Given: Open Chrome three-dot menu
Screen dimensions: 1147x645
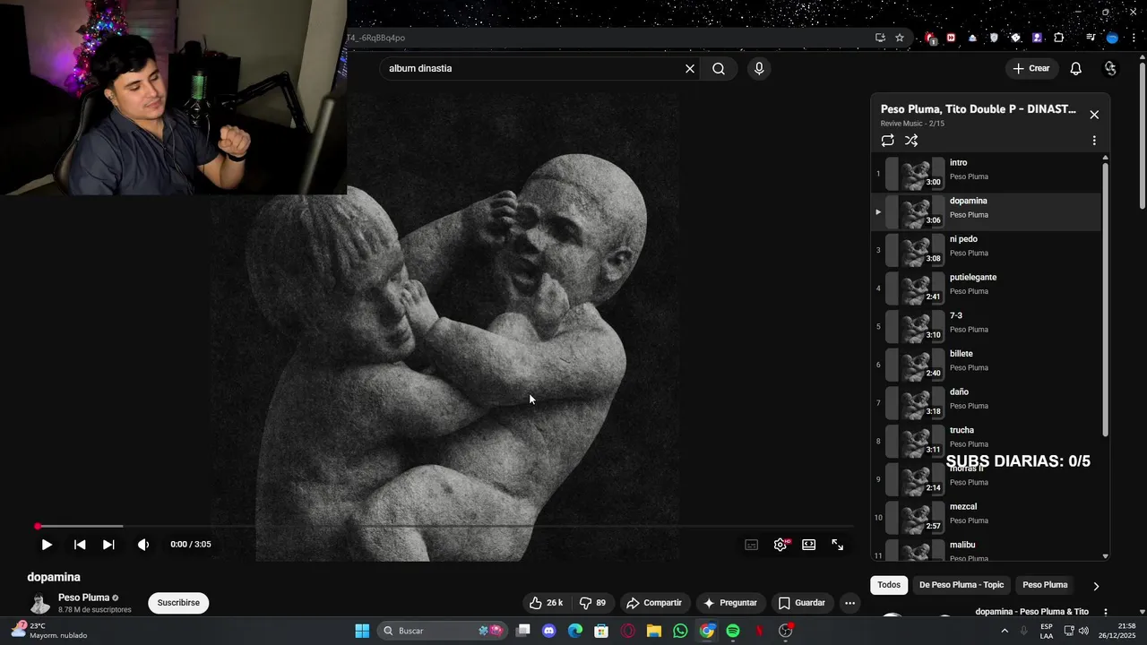Looking at the screenshot, I should [1132, 38].
